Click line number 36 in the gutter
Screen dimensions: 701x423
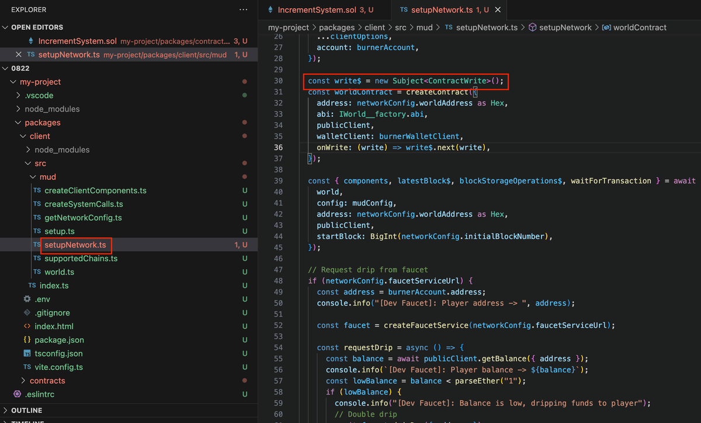(x=278, y=147)
